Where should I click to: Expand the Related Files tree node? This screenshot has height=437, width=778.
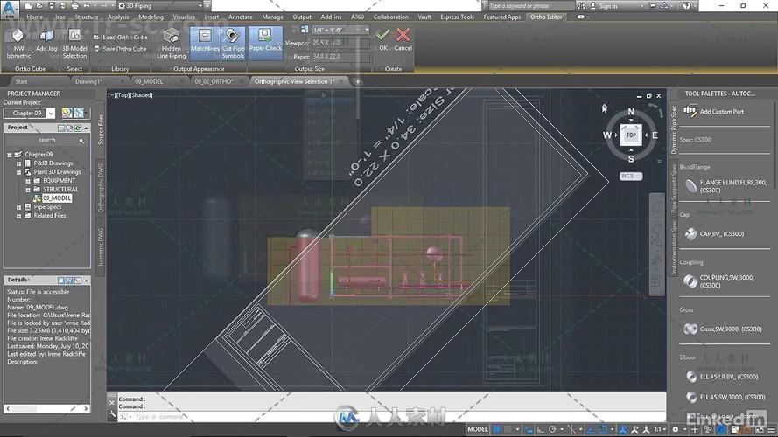coord(19,216)
